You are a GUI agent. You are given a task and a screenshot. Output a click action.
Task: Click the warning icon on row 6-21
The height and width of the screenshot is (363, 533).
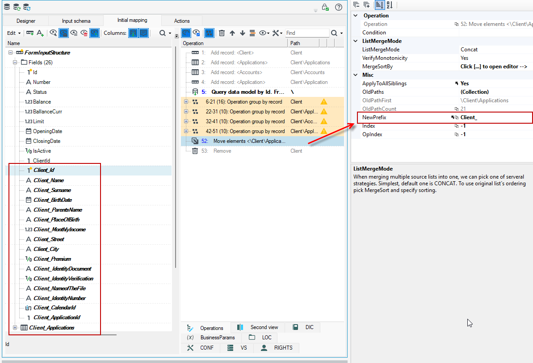pos(323,101)
